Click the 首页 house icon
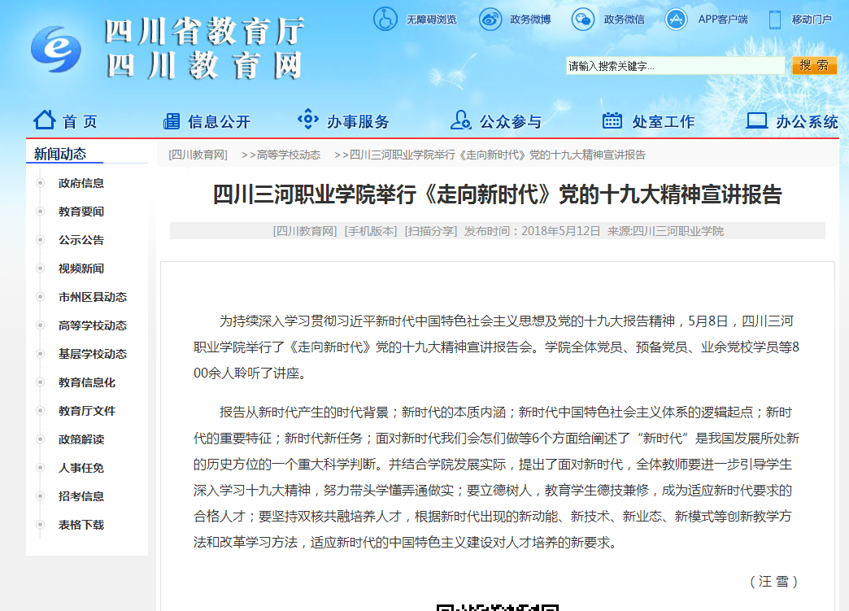 45,120
